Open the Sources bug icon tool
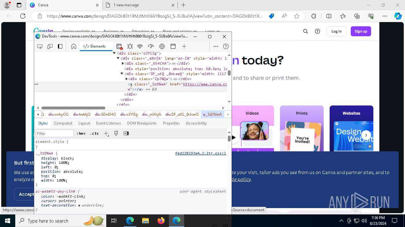 (130, 46)
